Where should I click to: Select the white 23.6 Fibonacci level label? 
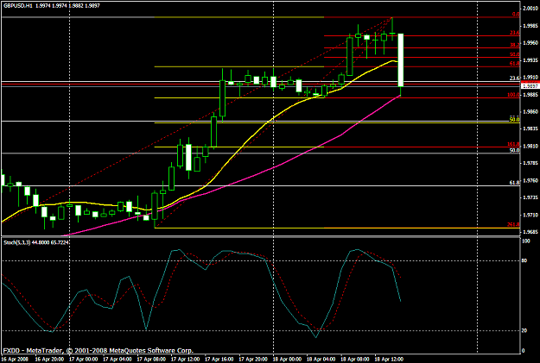[515, 78]
